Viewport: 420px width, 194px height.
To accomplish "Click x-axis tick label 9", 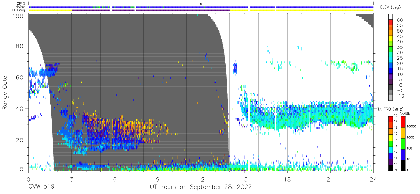I will tap(158, 179).
